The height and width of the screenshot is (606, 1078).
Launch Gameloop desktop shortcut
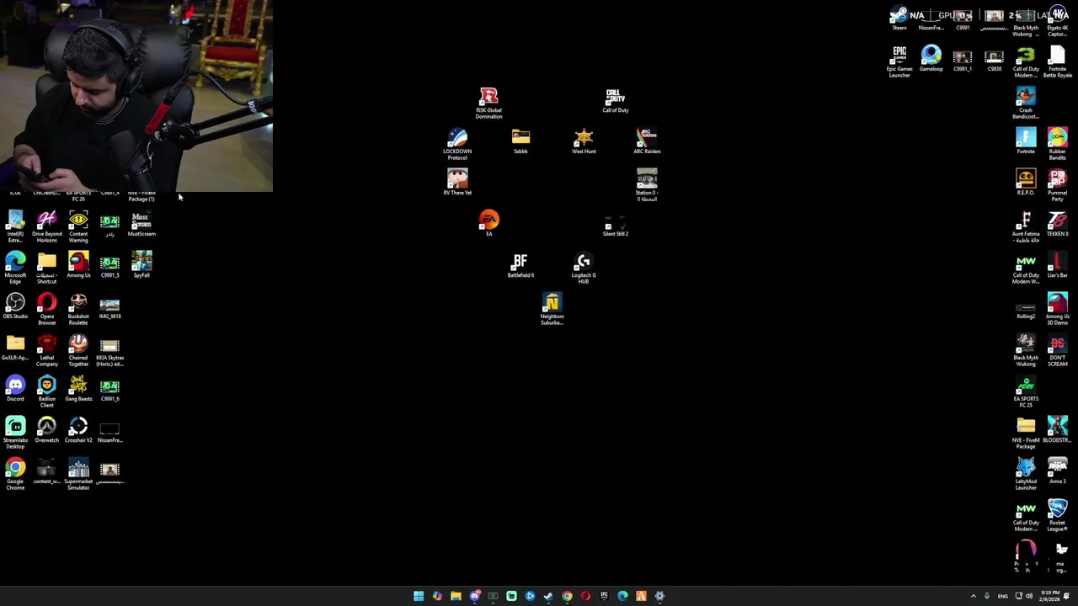coord(931,59)
